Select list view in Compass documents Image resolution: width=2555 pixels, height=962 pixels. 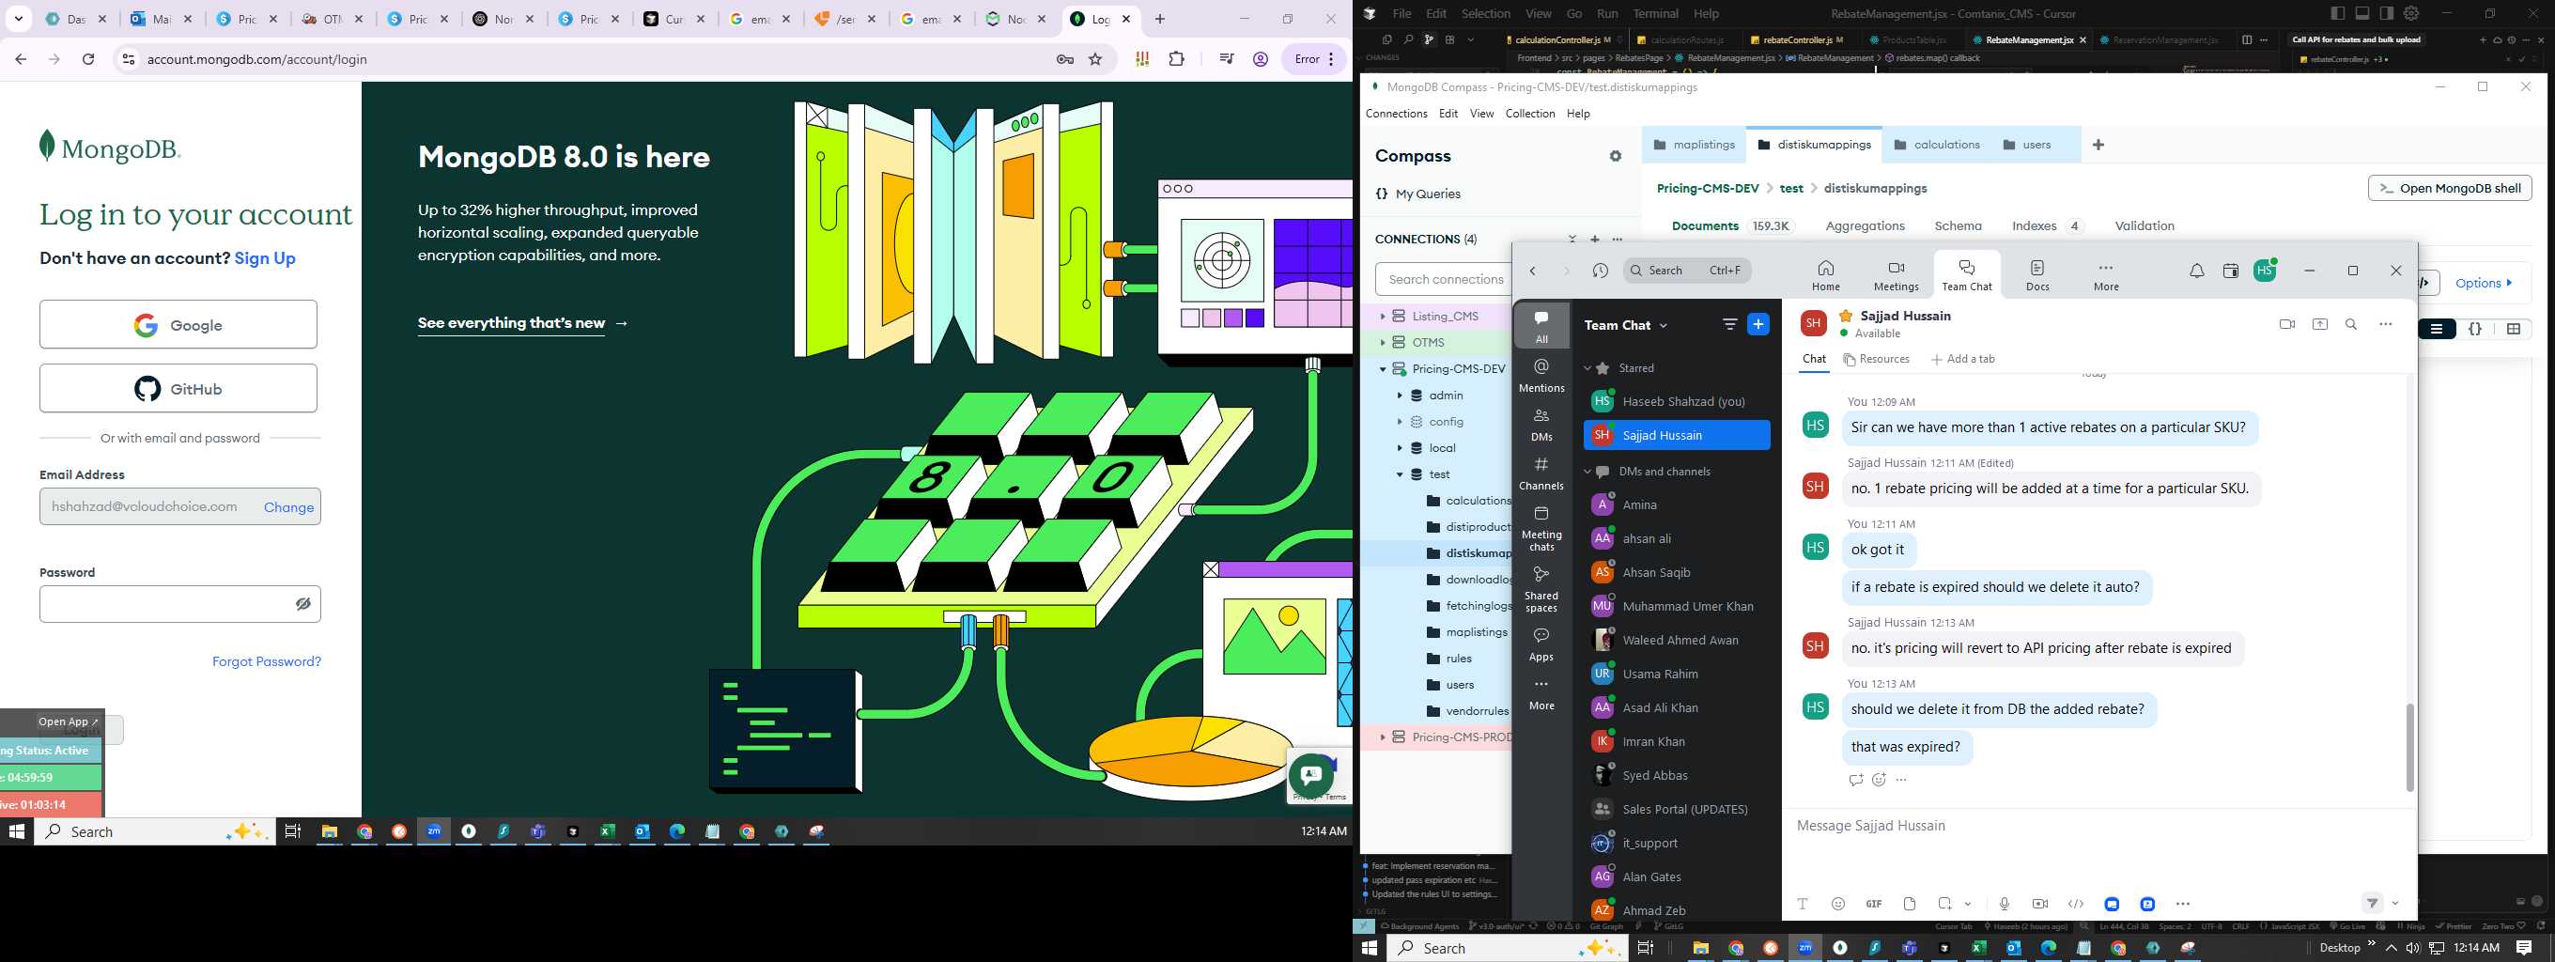[x=2436, y=329]
